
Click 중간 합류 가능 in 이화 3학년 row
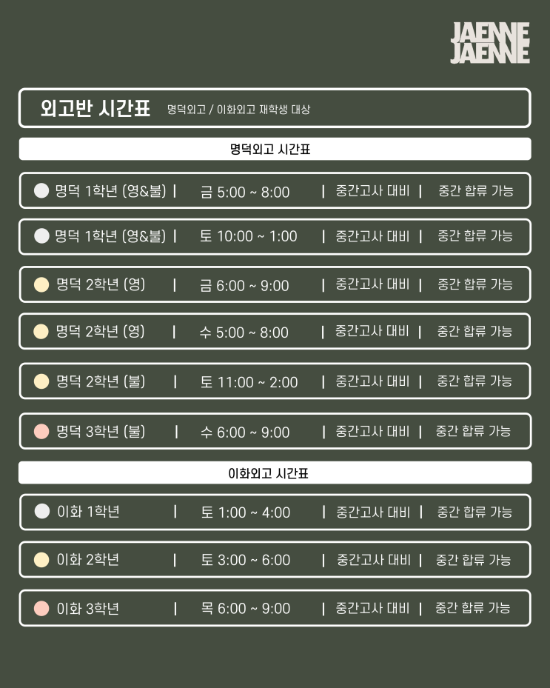click(473, 608)
